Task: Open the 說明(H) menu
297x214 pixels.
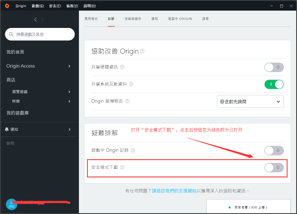Action: click(90, 6)
